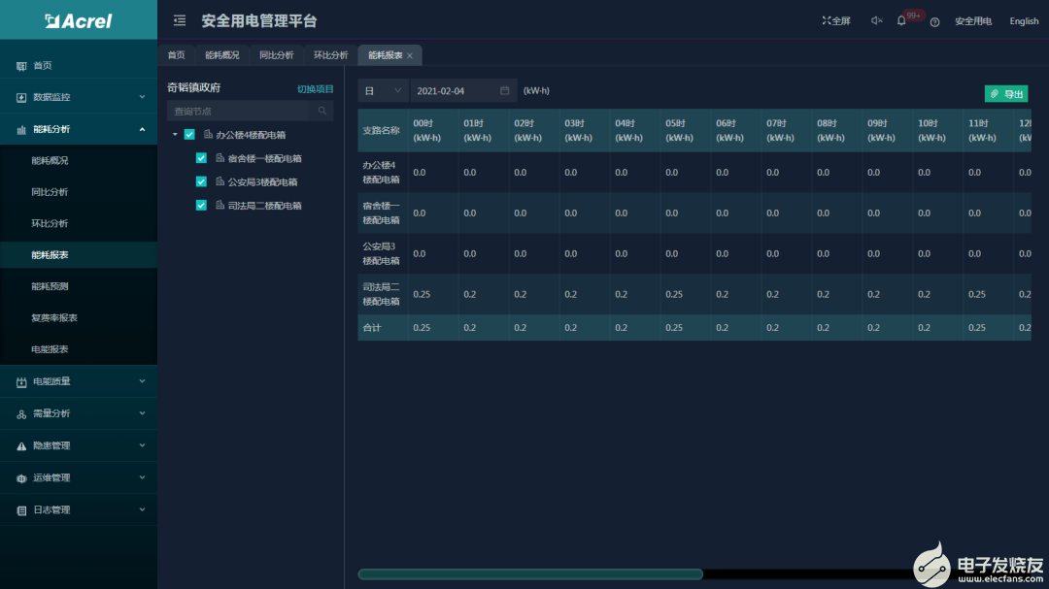Click the 隐患管理 warning icon

click(21, 446)
